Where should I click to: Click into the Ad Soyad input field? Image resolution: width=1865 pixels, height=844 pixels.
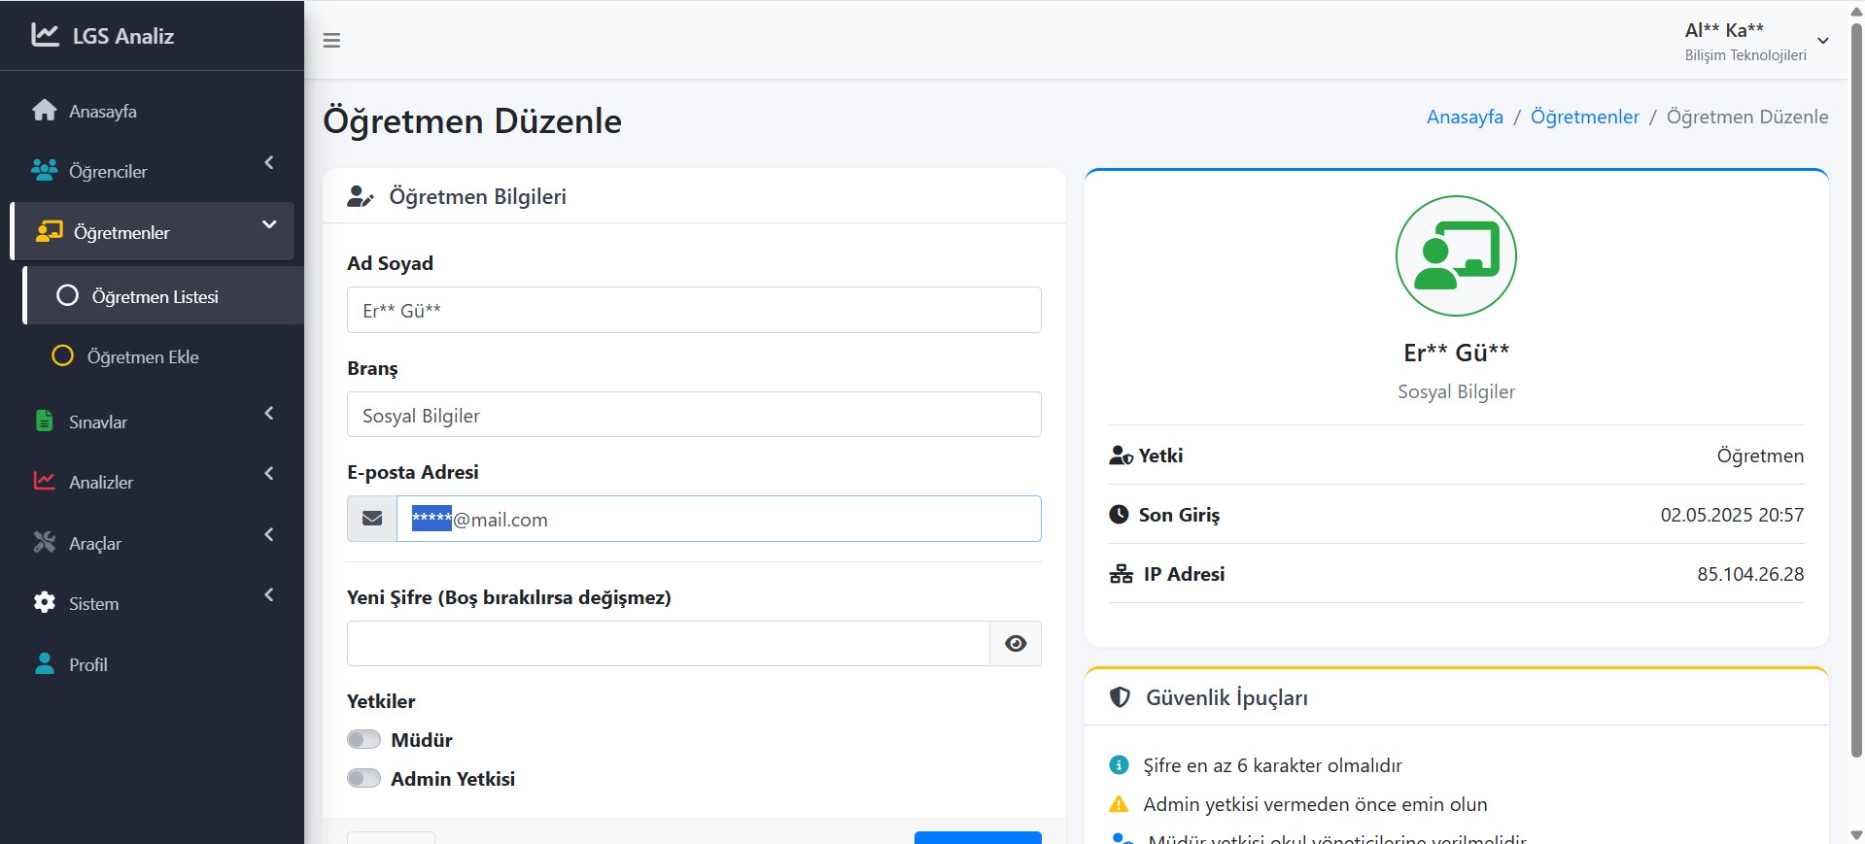693,310
